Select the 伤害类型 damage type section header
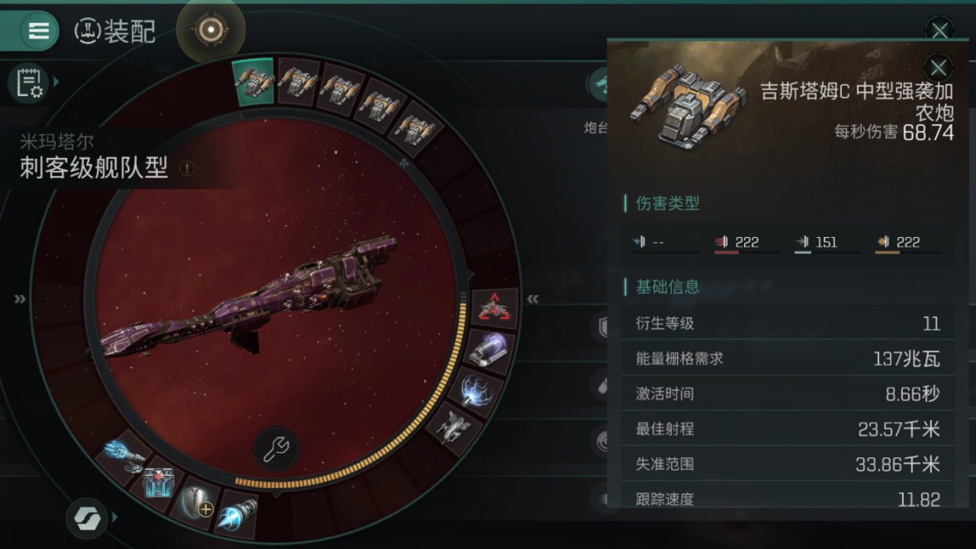976x549 pixels. click(x=668, y=203)
